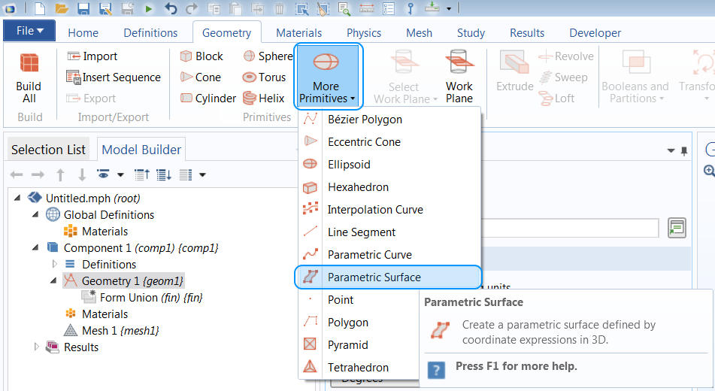Switch to the Selection List tab
This screenshot has width=715, height=391.
(x=48, y=149)
